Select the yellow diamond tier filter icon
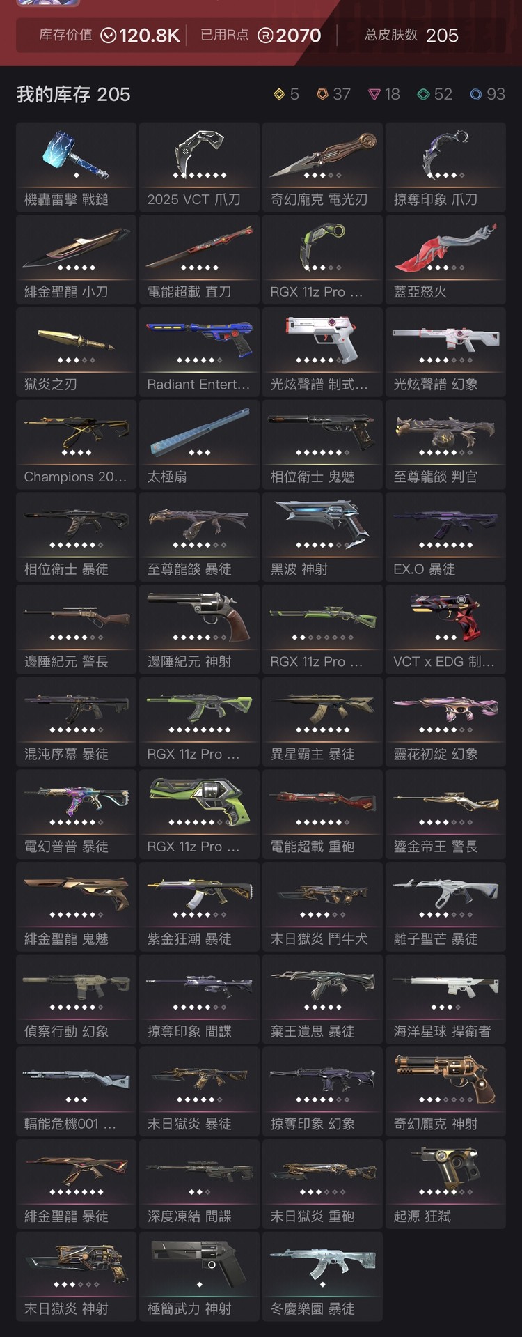Viewport: 522px width, 1337px height. (x=279, y=94)
